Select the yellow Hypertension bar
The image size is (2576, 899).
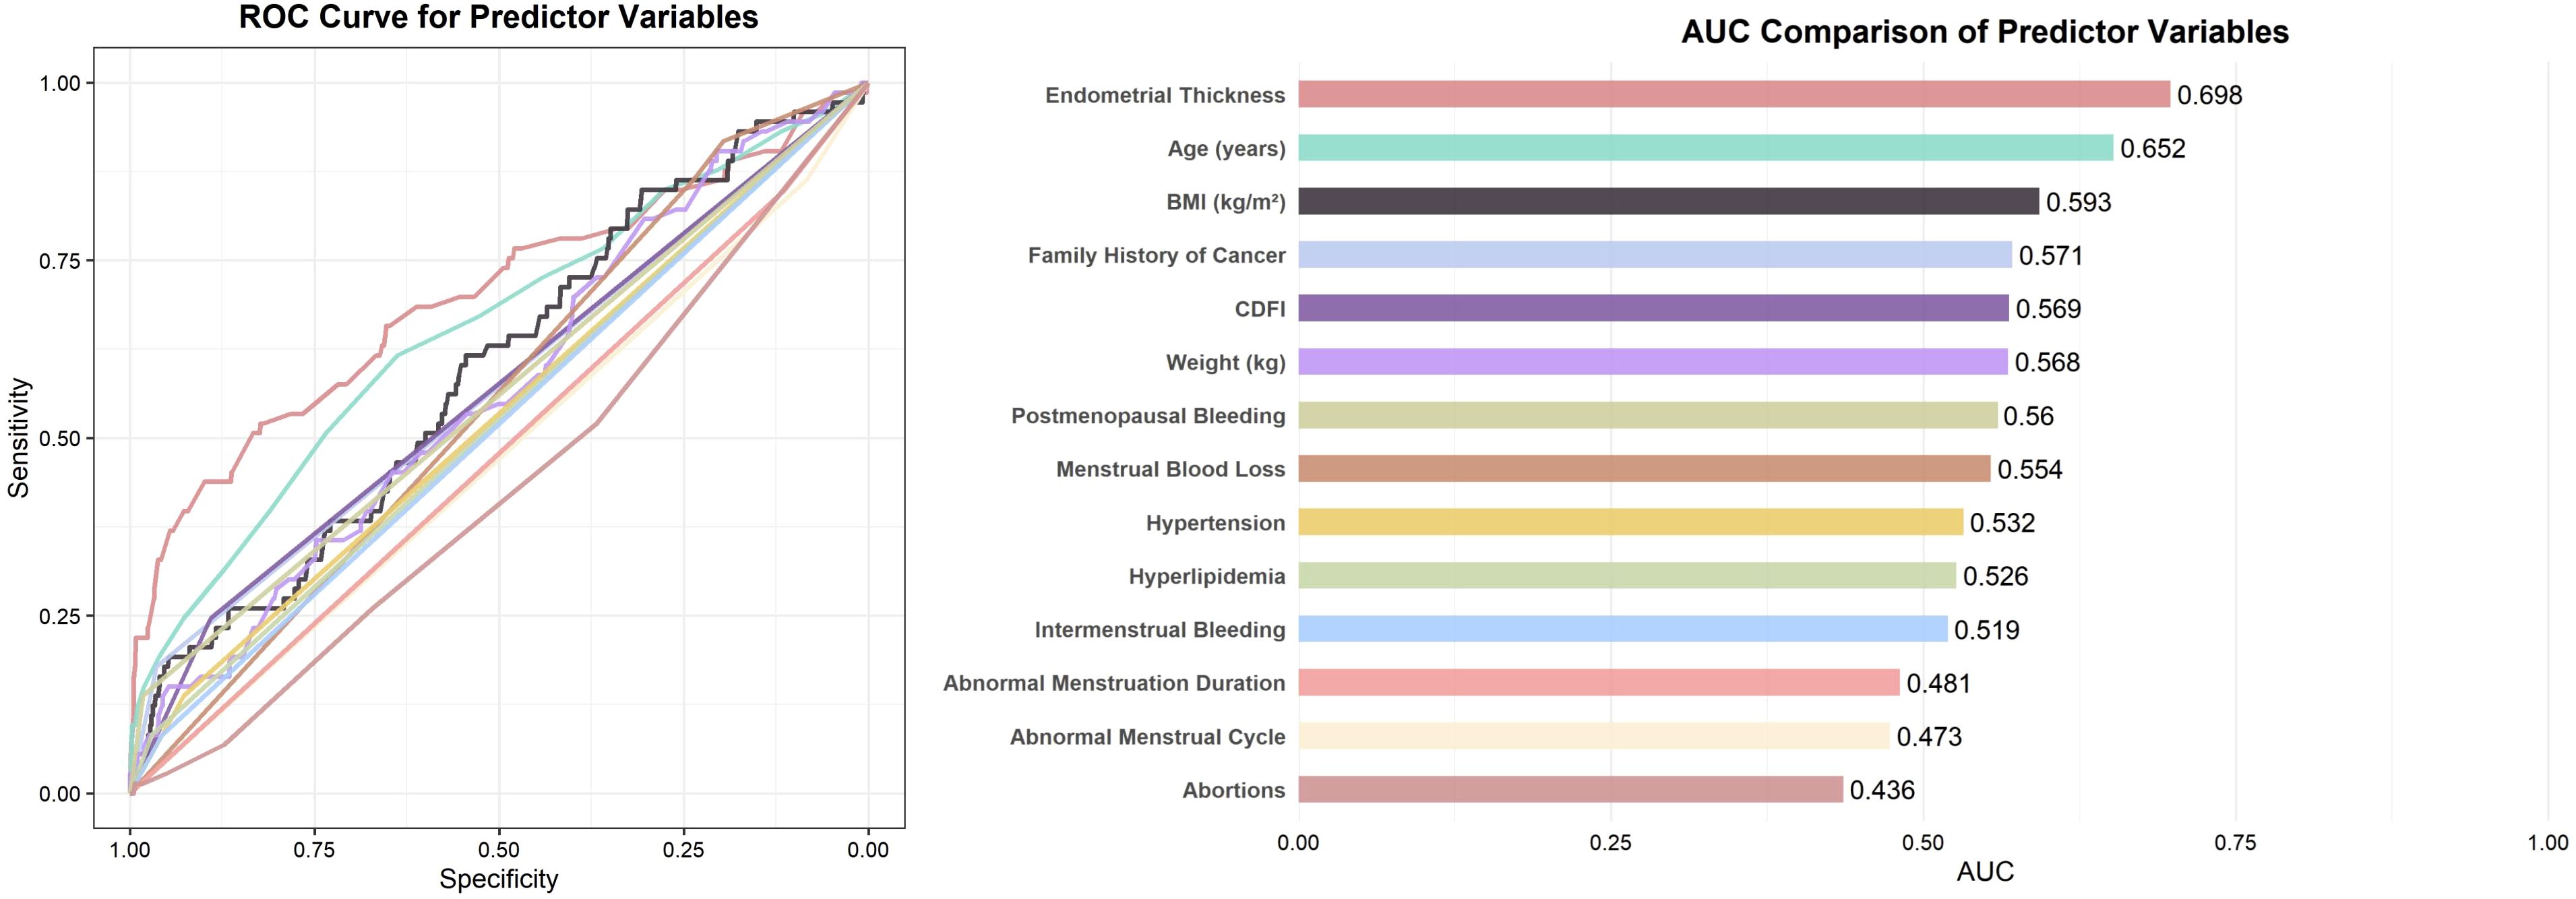tap(1630, 522)
